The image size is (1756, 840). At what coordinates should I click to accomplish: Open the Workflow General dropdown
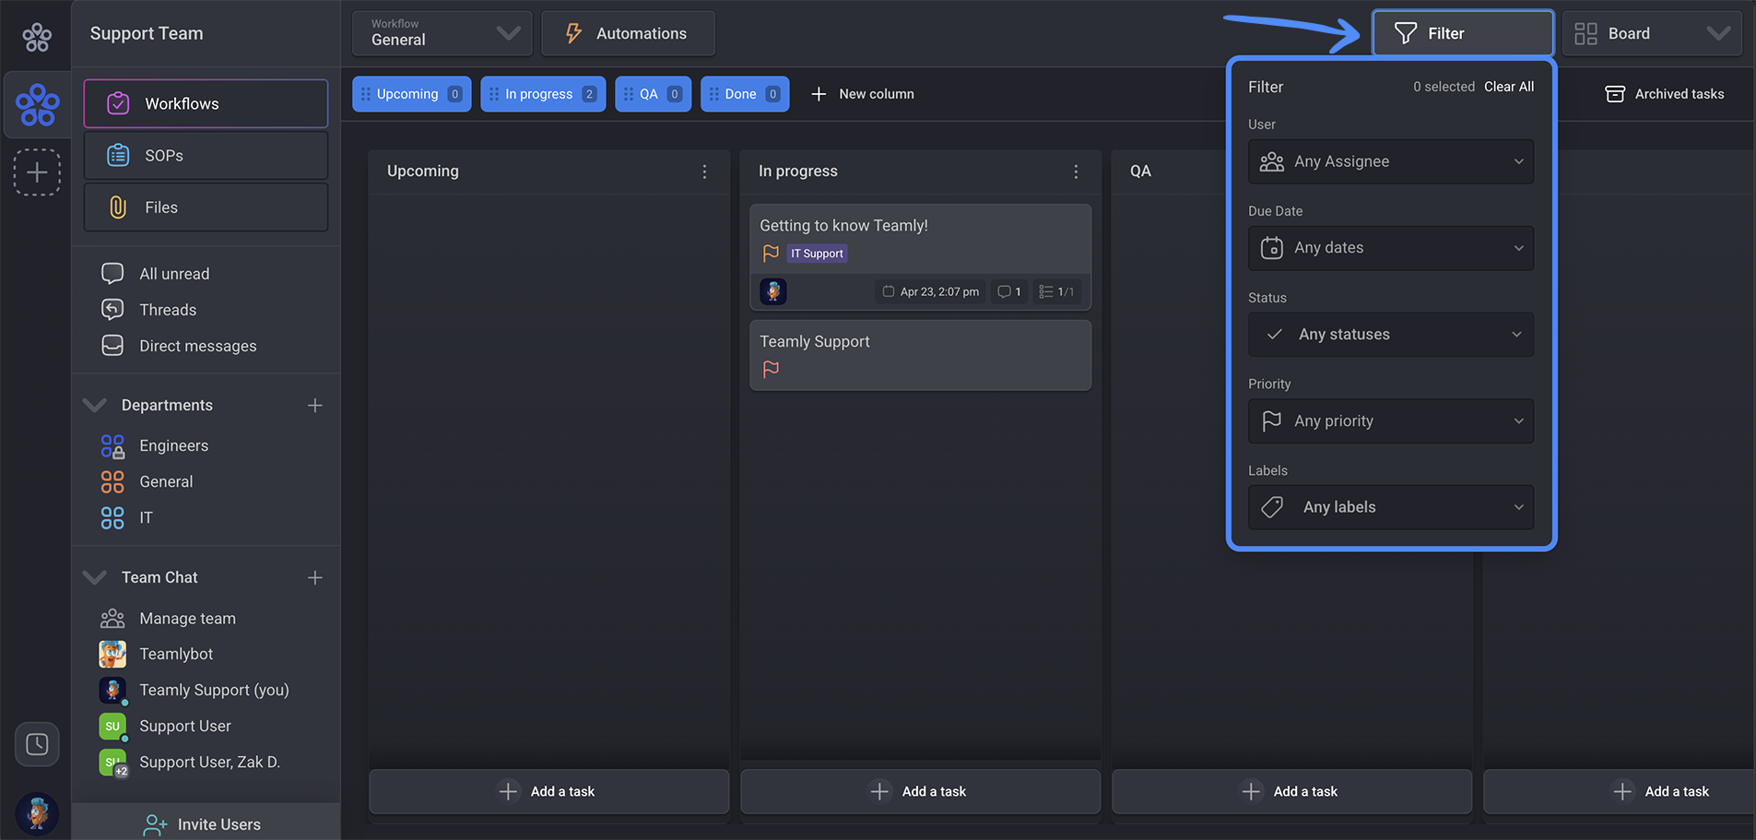pyautogui.click(x=442, y=33)
